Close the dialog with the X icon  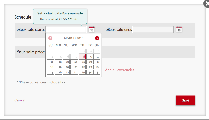[207, 3]
